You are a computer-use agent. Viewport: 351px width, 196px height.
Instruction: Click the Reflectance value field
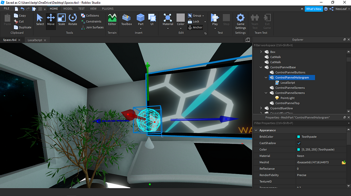[321, 169]
